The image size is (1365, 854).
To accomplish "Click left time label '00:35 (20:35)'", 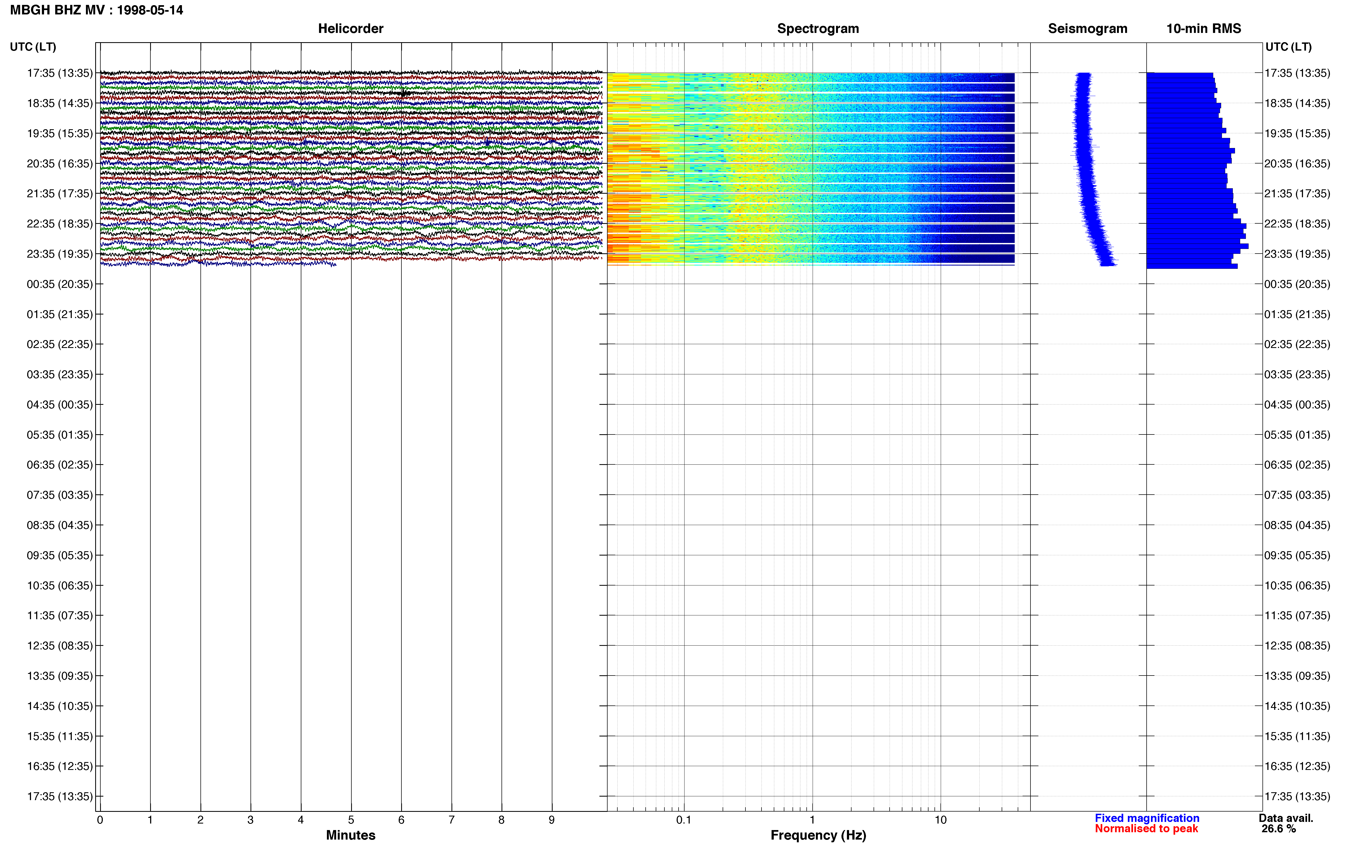I will point(60,284).
